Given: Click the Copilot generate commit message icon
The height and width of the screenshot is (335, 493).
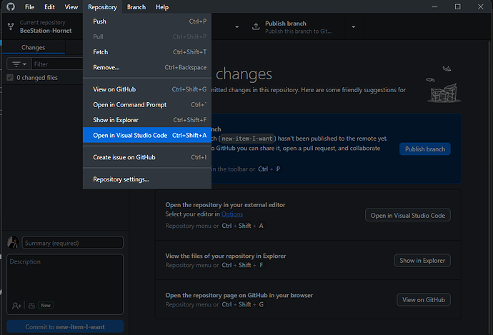Looking at the screenshot, I should click(x=31, y=306).
